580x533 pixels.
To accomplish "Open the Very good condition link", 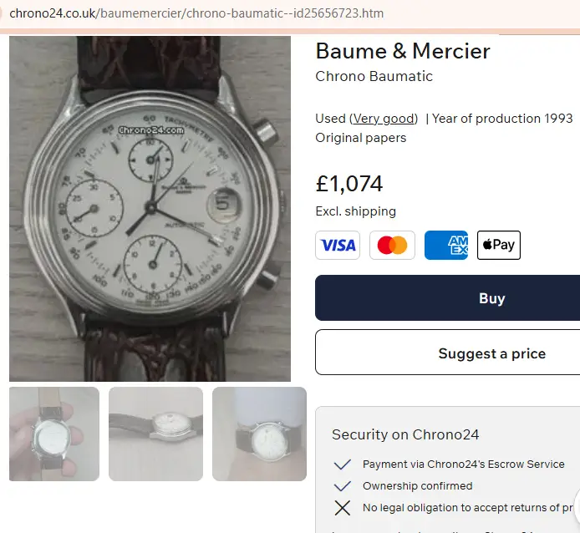I will (384, 119).
